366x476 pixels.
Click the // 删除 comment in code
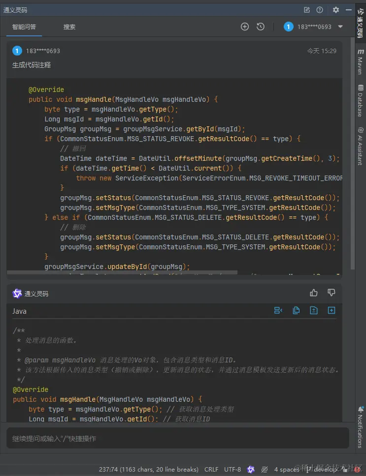tap(73, 227)
